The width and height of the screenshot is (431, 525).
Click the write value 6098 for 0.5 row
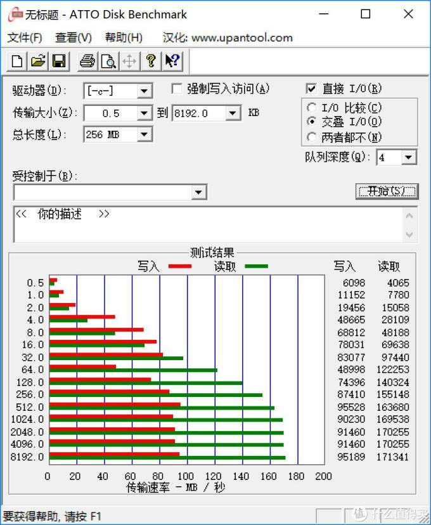coord(354,283)
